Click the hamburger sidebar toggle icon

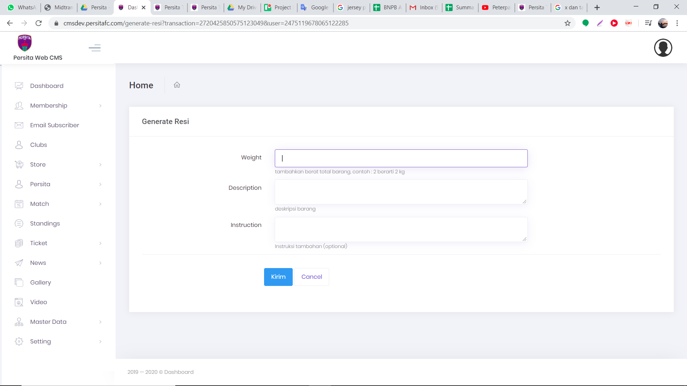[94, 48]
